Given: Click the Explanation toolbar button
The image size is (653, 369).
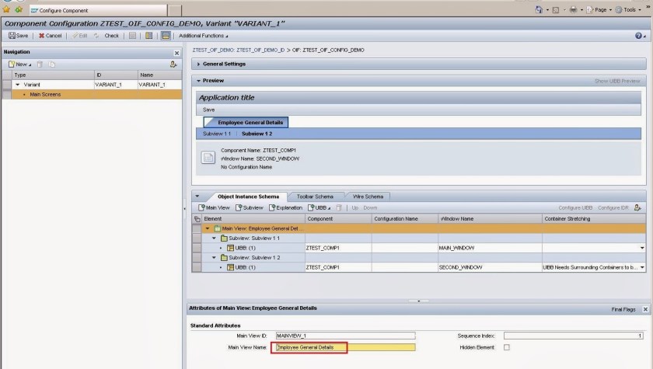Looking at the screenshot, I should (285, 207).
